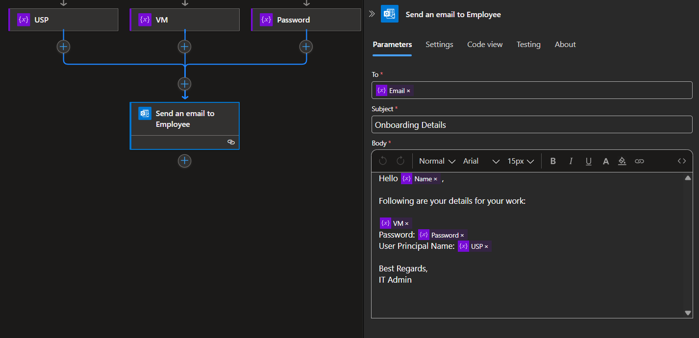Collapse the action details panel
The image size is (699, 338).
click(x=372, y=14)
